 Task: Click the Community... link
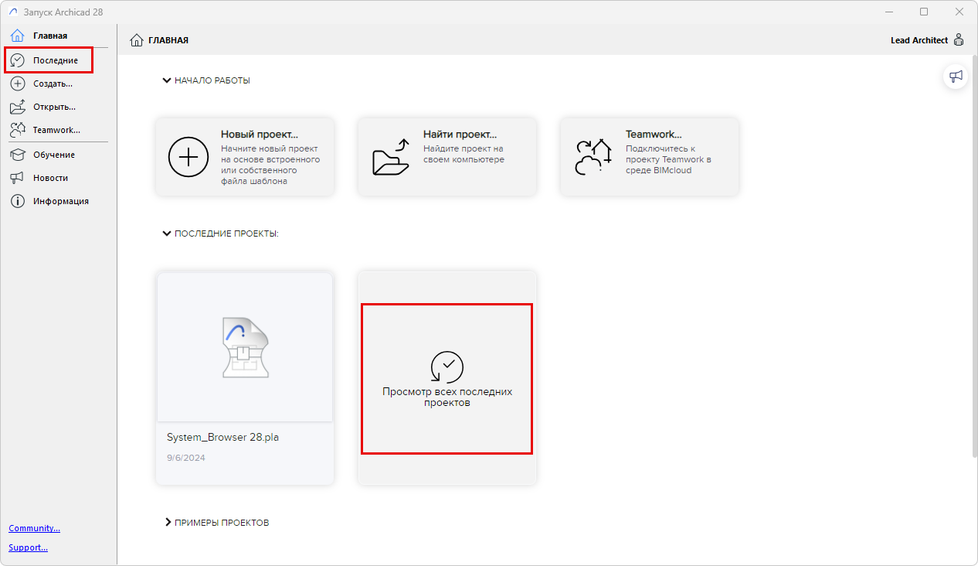click(34, 528)
